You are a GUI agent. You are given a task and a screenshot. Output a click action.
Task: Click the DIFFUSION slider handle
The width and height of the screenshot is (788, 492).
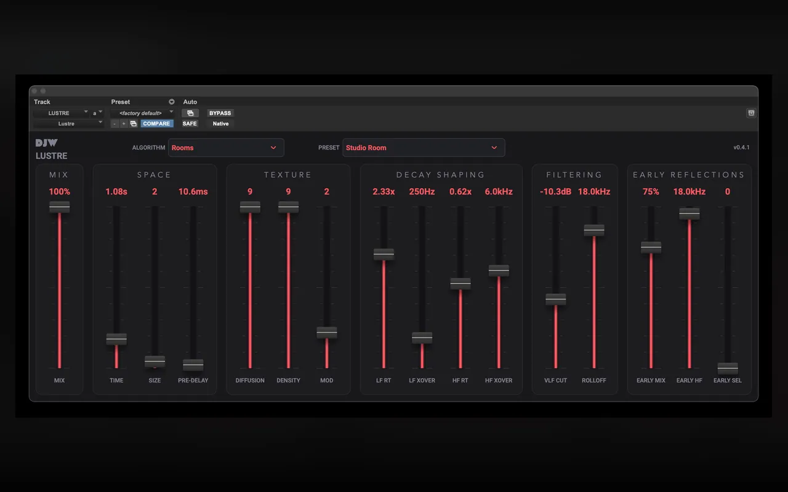tap(250, 207)
